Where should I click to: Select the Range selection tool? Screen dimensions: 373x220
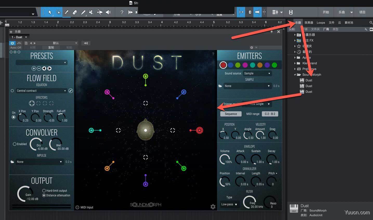pyautogui.click(x=58, y=12)
